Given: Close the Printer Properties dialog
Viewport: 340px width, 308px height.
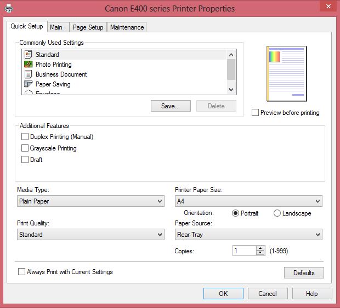Looking at the screenshot, I should [x=328, y=6].
